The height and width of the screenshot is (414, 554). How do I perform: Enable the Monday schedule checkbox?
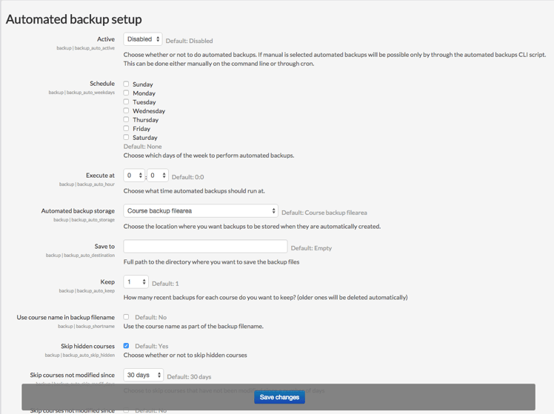pos(126,93)
